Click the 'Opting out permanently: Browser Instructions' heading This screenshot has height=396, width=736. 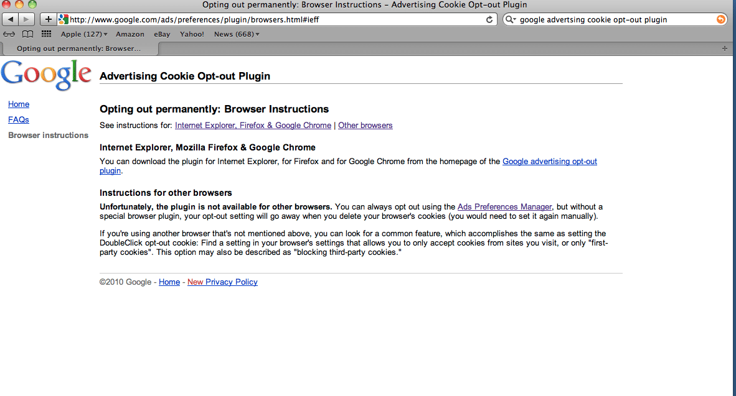pyautogui.click(x=214, y=109)
